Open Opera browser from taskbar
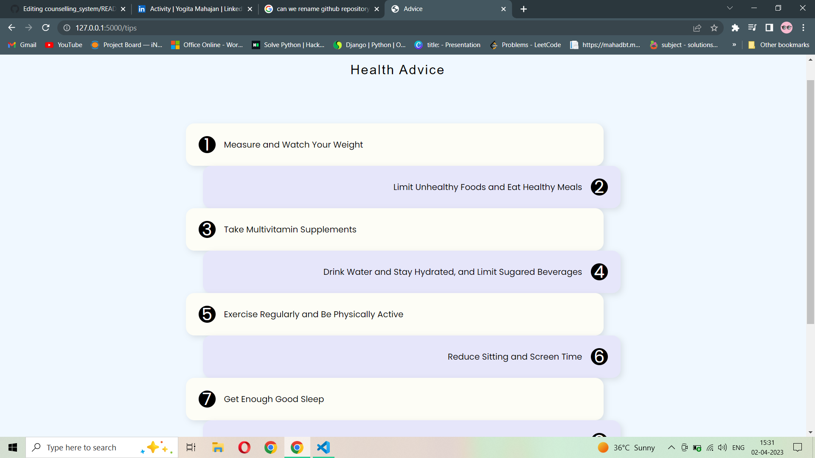Viewport: 815px width, 458px height. 244,447
